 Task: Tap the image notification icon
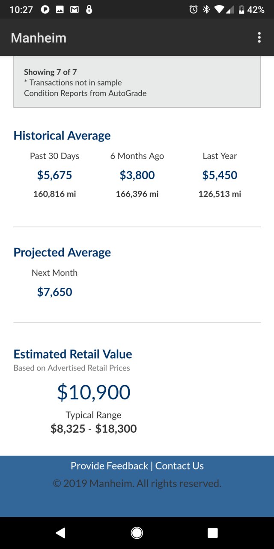[60, 9]
